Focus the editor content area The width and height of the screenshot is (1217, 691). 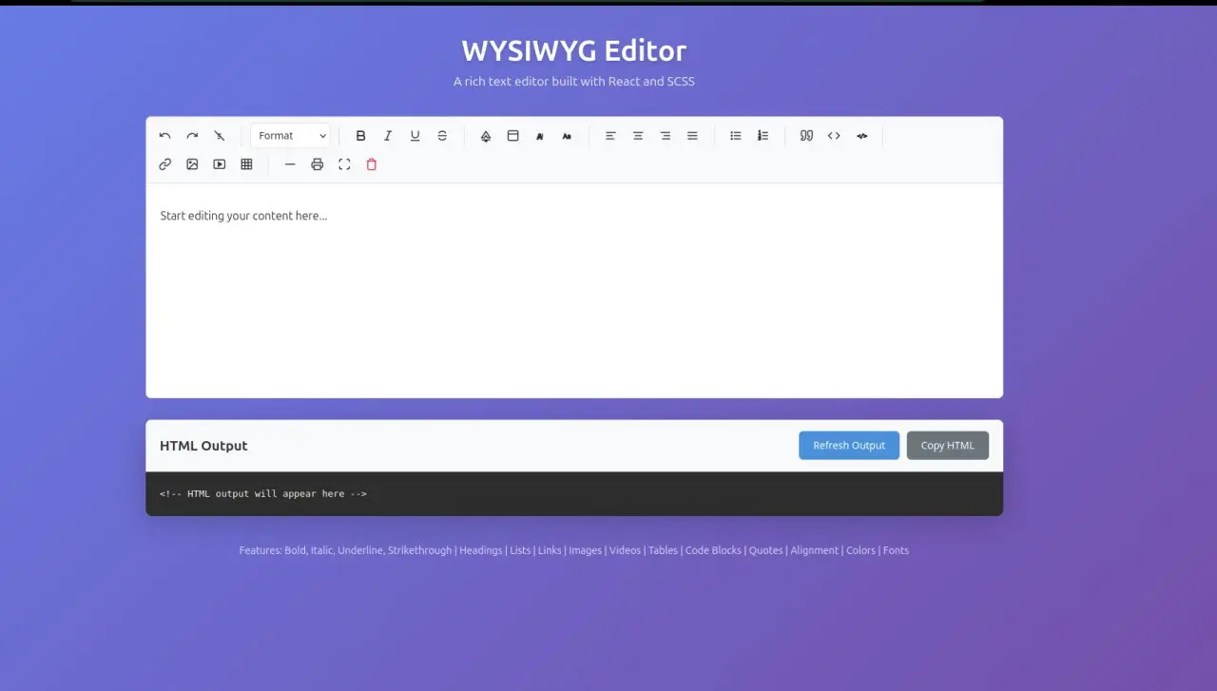[x=574, y=290]
